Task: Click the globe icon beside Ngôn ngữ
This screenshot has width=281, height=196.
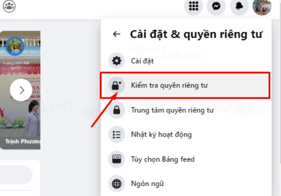Action: [x=117, y=183]
